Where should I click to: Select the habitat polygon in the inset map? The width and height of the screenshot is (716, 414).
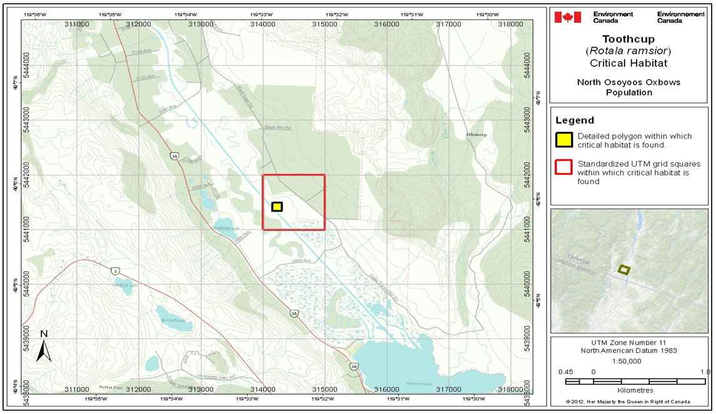[625, 270]
